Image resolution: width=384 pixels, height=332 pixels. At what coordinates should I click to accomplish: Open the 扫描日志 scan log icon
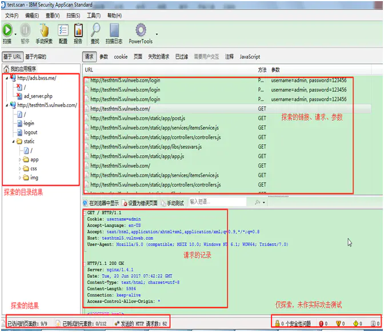[x=114, y=30]
